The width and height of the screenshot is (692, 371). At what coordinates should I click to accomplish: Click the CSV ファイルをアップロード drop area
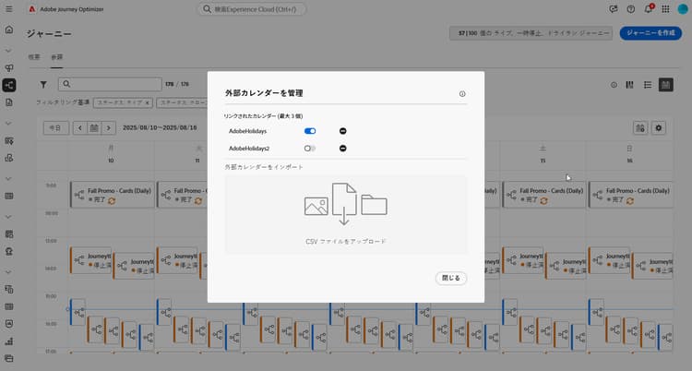pyautogui.click(x=346, y=215)
